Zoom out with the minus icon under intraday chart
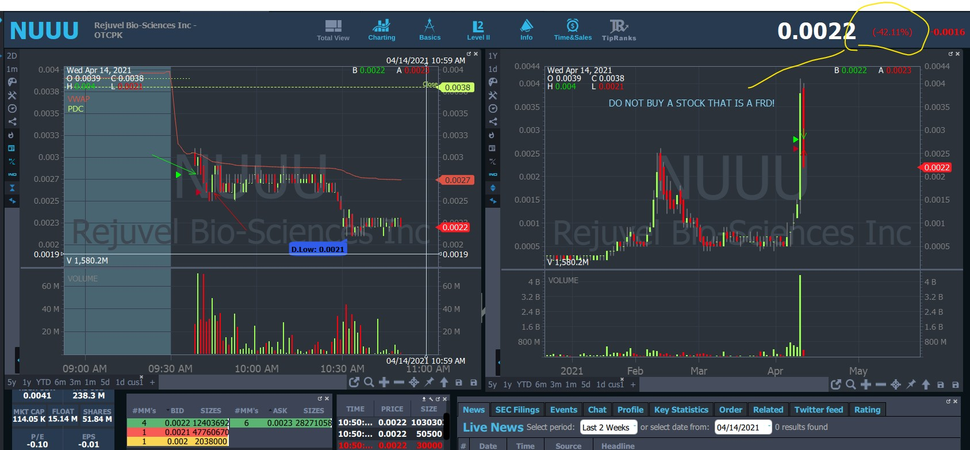970x450 pixels. 399,382
